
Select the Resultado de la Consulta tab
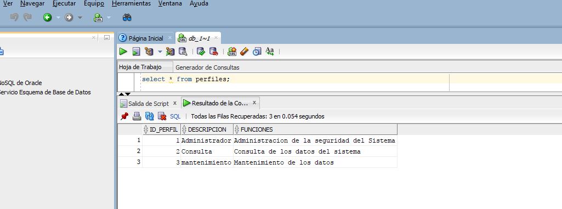point(220,103)
